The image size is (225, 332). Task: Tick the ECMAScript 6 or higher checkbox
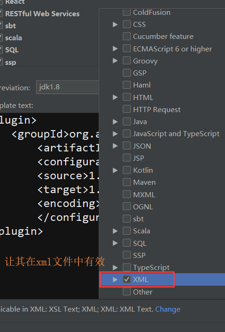(127, 49)
